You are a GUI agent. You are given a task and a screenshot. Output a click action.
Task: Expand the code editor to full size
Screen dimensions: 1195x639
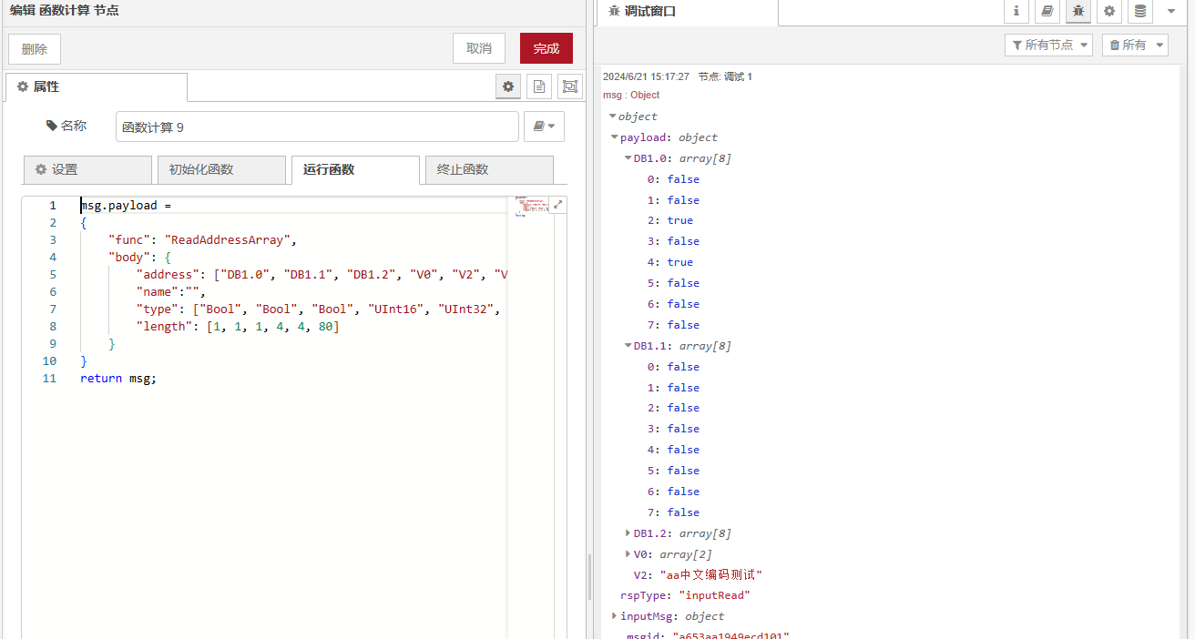pyautogui.click(x=557, y=205)
